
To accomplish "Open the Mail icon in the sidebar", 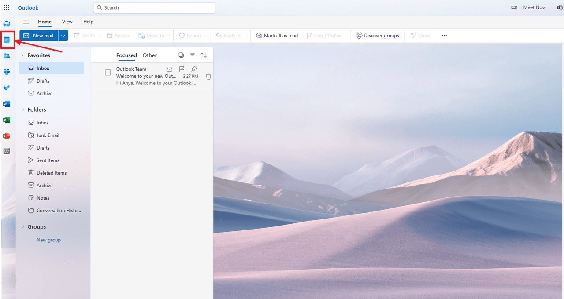I will [7, 23].
